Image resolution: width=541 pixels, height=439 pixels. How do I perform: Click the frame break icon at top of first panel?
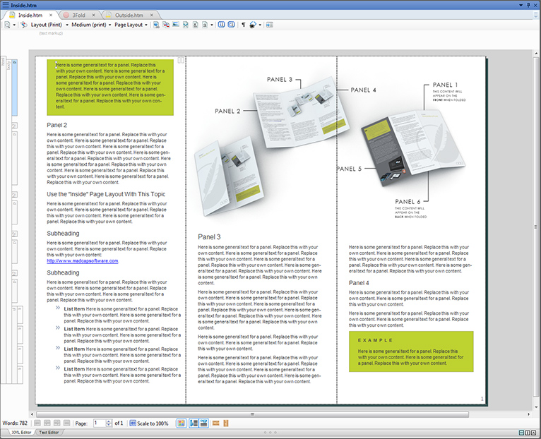point(181,61)
